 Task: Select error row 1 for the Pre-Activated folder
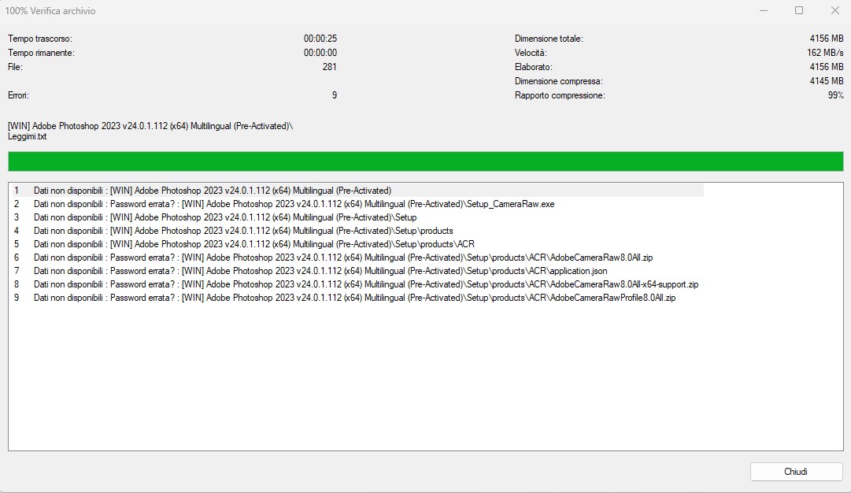pyautogui.click(x=358, y=191)
